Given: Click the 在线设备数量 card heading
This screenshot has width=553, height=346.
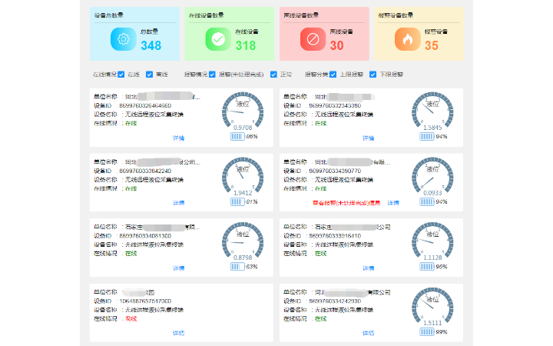Looking at the screenshot, I should [x=207, y=15].
